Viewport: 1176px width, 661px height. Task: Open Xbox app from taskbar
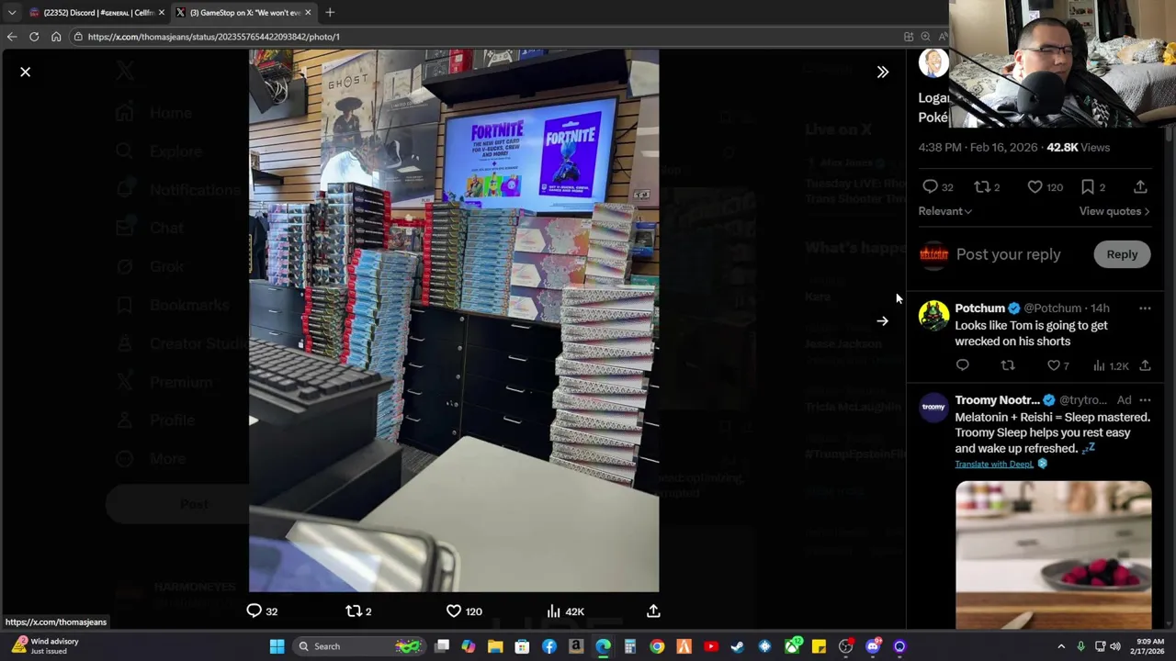click(791, 646)
